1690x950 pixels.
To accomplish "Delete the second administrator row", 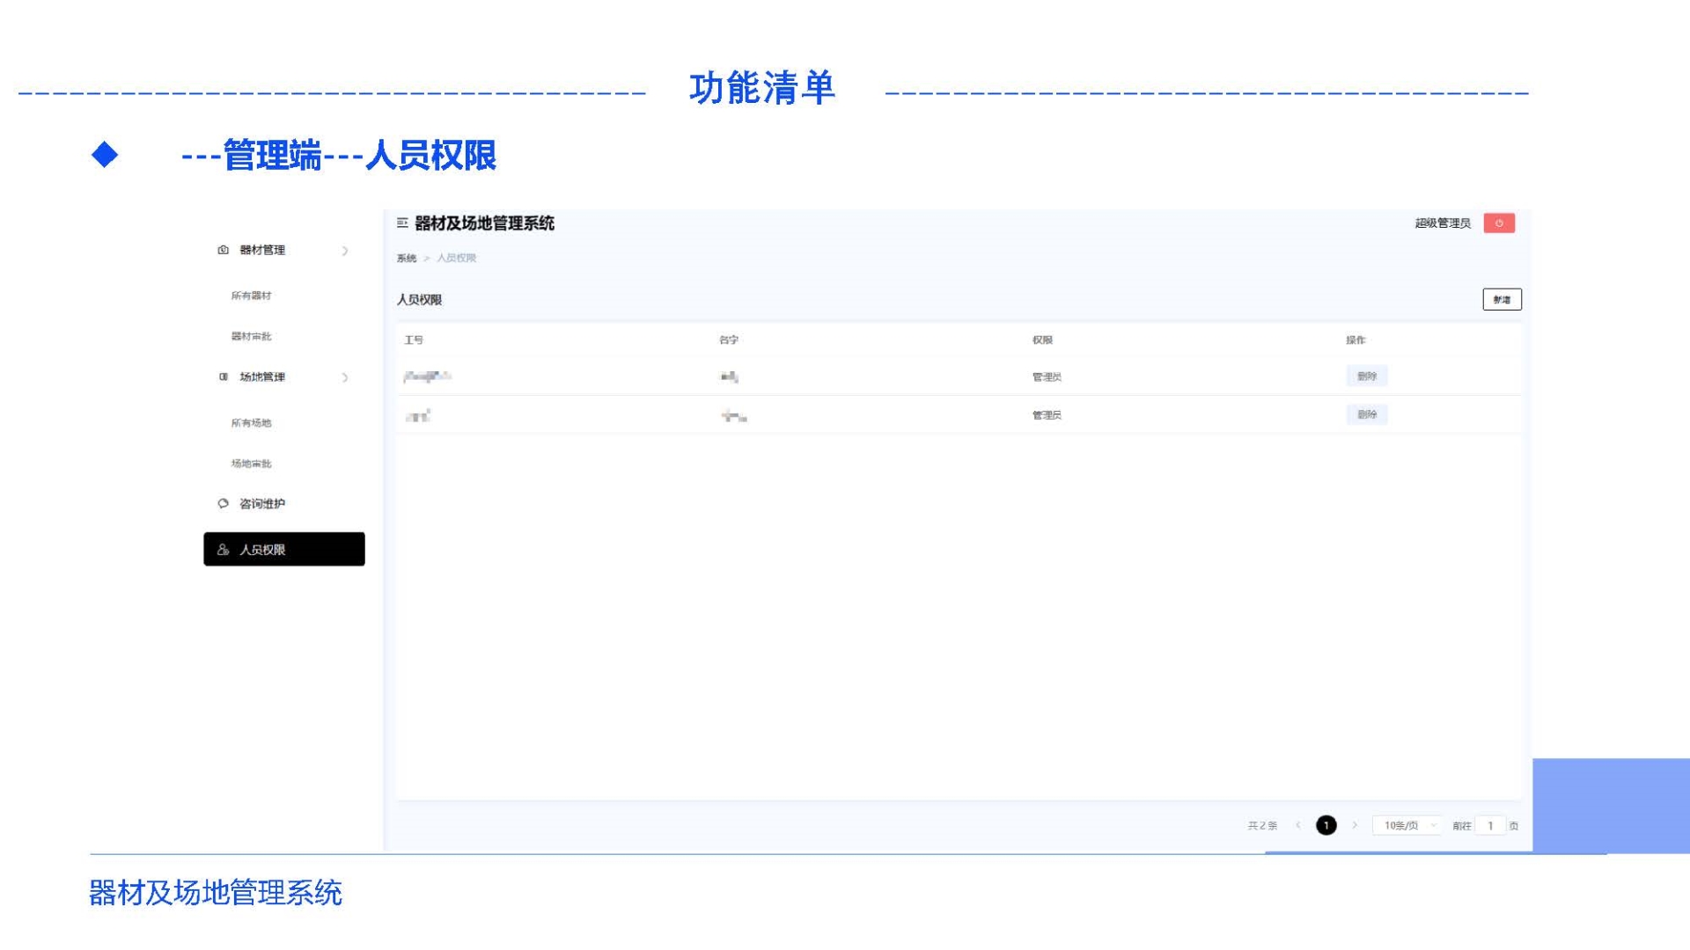I will [1366, 414].
